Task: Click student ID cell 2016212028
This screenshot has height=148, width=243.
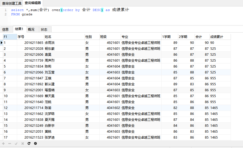Action: [x=31, y=49]
